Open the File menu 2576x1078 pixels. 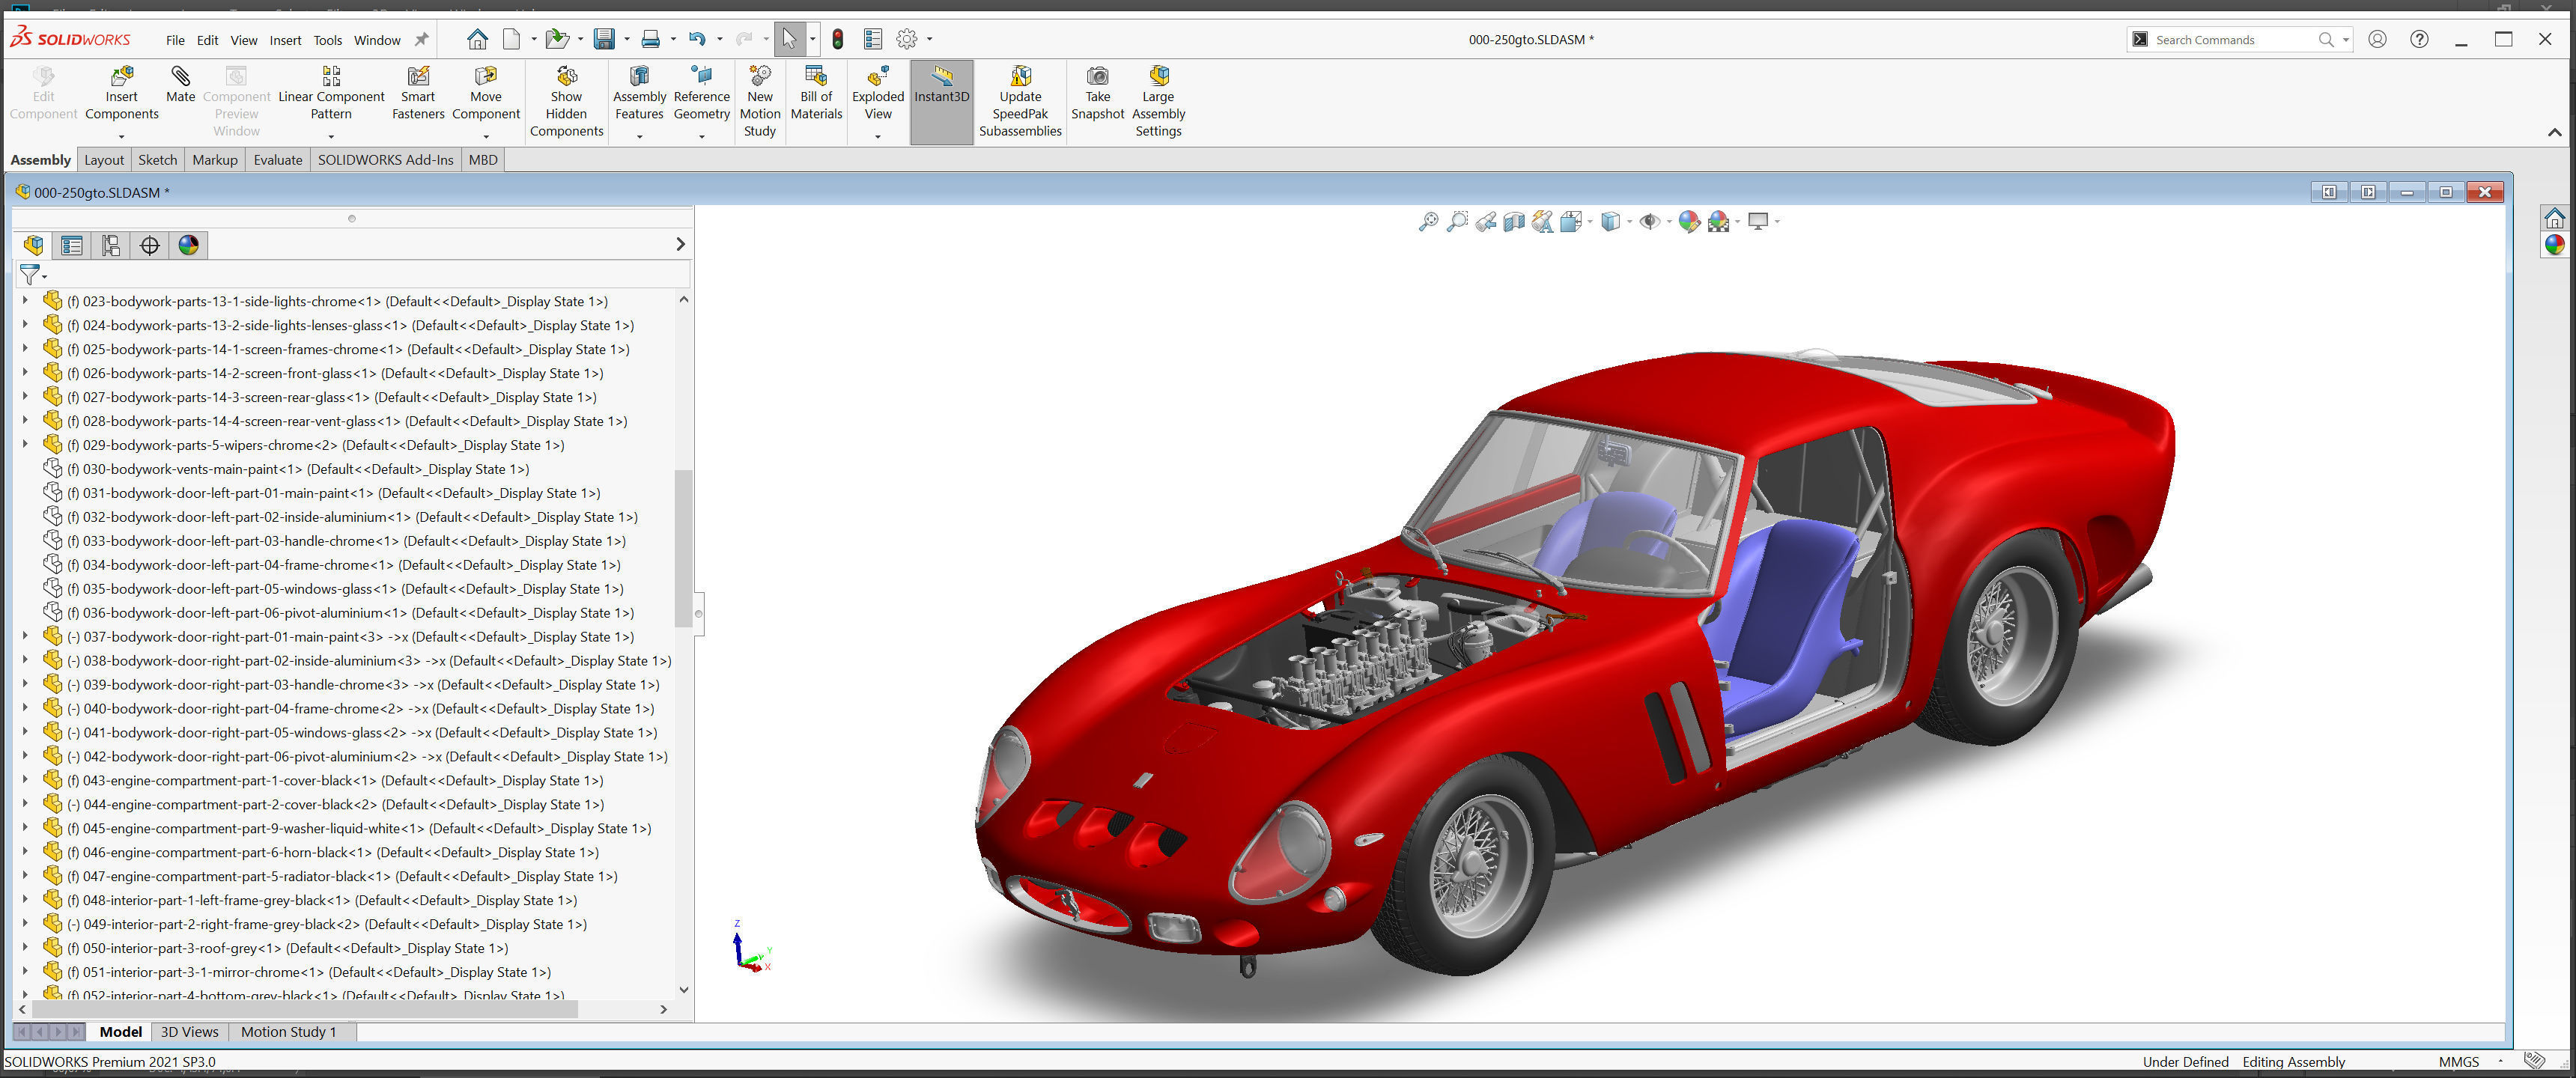pos(175,40)
